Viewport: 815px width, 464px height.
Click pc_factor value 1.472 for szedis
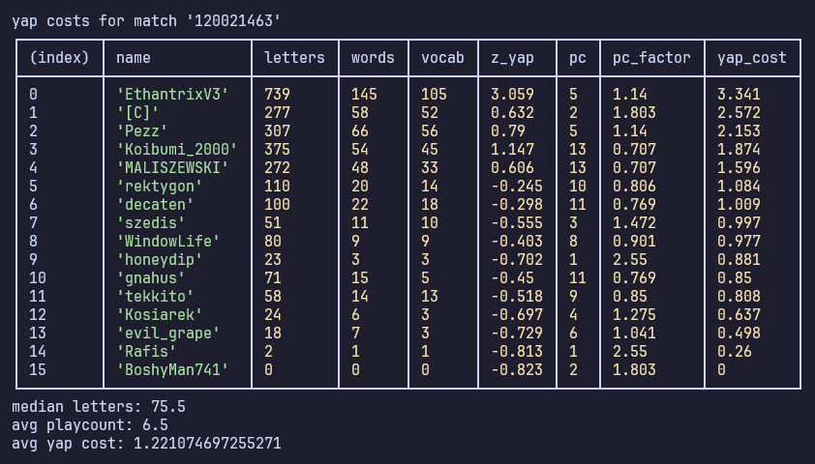point(634,222)
